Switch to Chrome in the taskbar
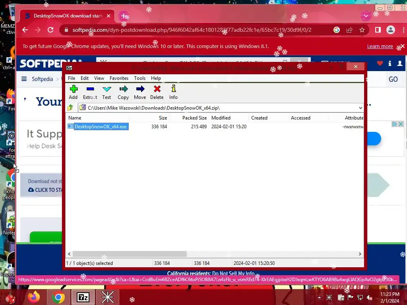Image resolution: width=407 pixels, height=305 pixels. tap(58, 297)
